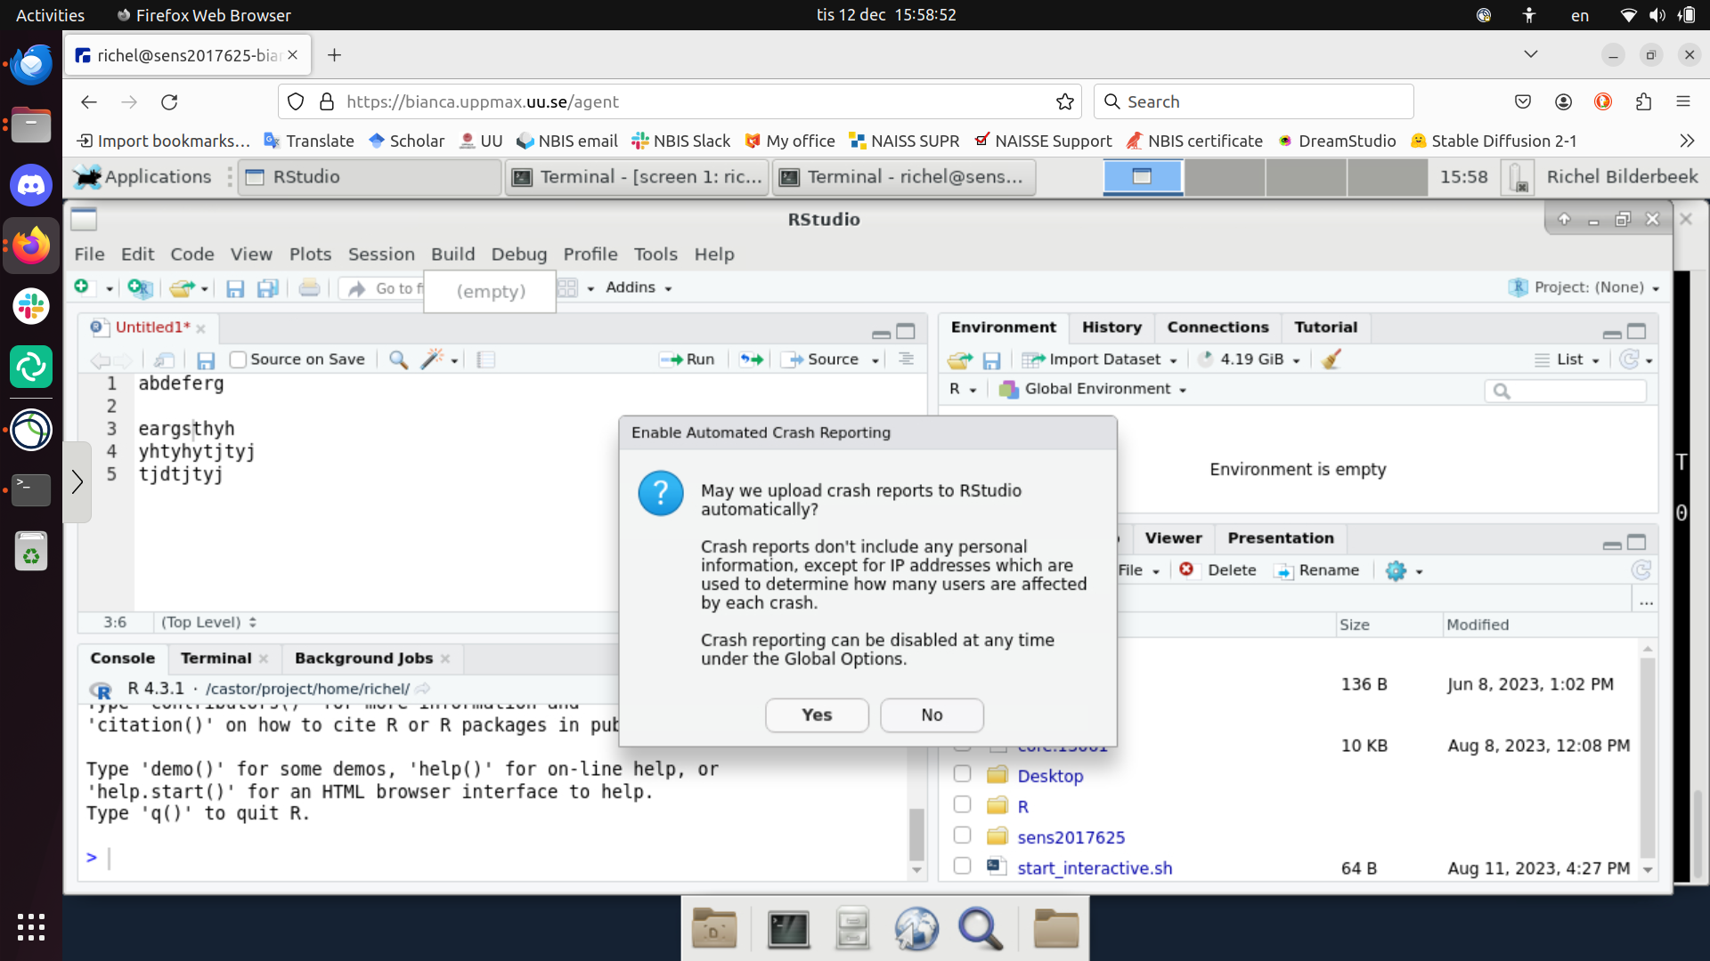This screenshot has width=1710, height=961.
Task: Maximize the Environment pane
Action: pos(1637,331)
